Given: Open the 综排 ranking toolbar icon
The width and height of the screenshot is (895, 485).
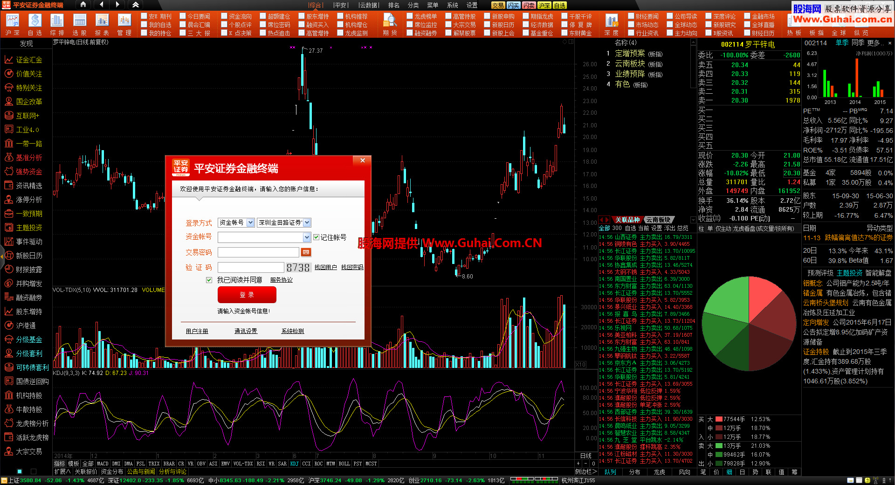Looking at the screenshot, I should [57, 24].
